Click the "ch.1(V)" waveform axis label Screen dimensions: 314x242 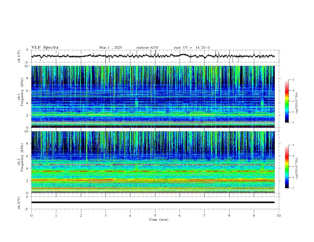point(19,56)
